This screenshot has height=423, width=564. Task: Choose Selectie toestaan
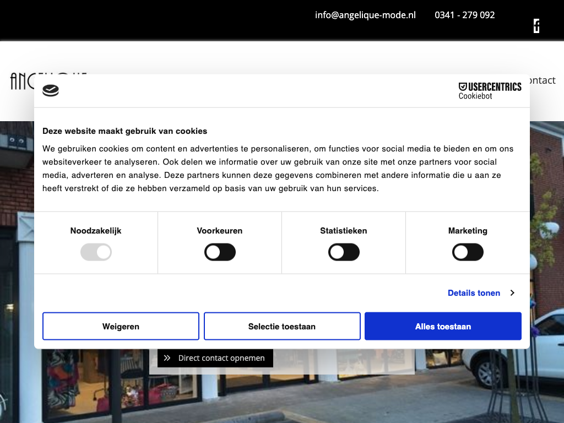pyautogui.click(x=282, y=327)
